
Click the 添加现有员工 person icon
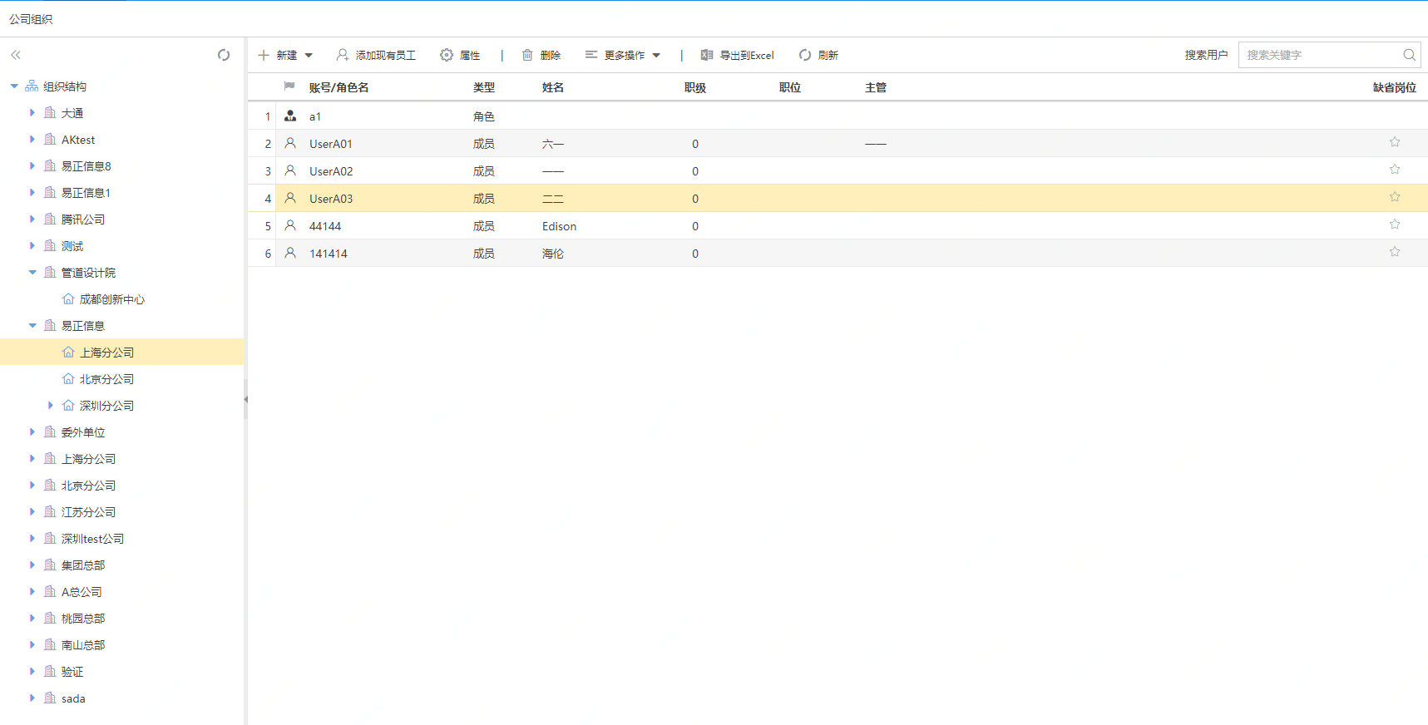coord(343,55)
